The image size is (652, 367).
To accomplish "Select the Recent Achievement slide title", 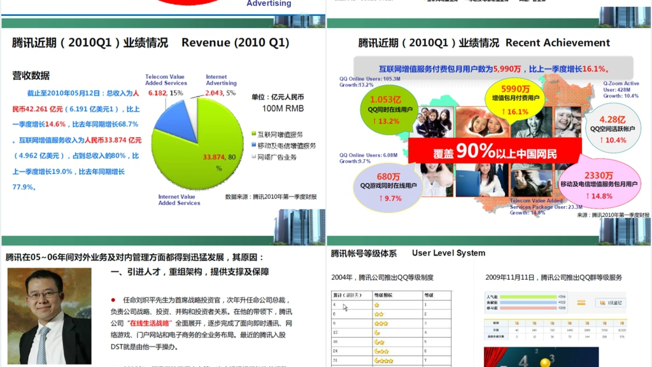I will pyautogui.click(x=558, y=43).
